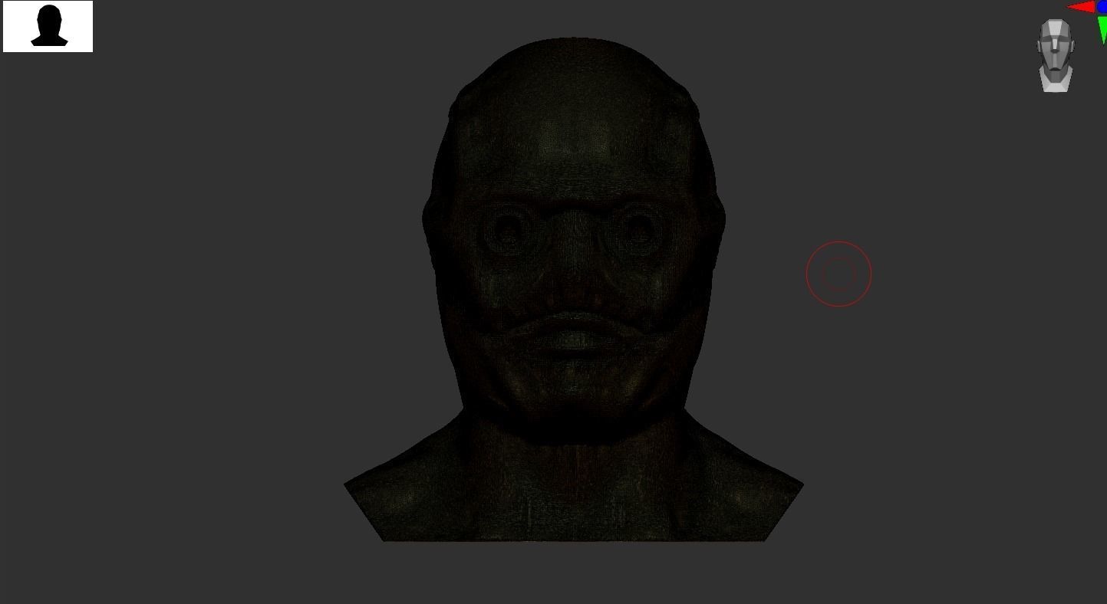Select the blue Z-axis dot
This screenshot has width=1107, height=604.
coord(1102,6)
